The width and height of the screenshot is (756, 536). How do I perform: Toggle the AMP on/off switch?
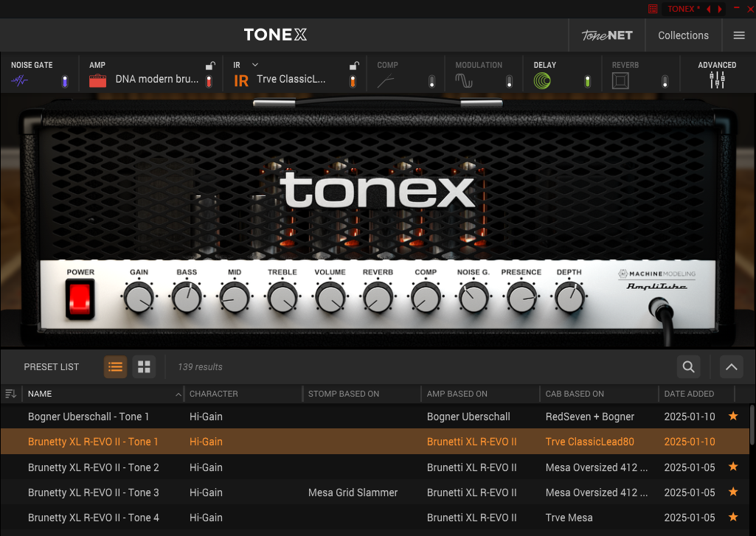(x=209, y=81)
